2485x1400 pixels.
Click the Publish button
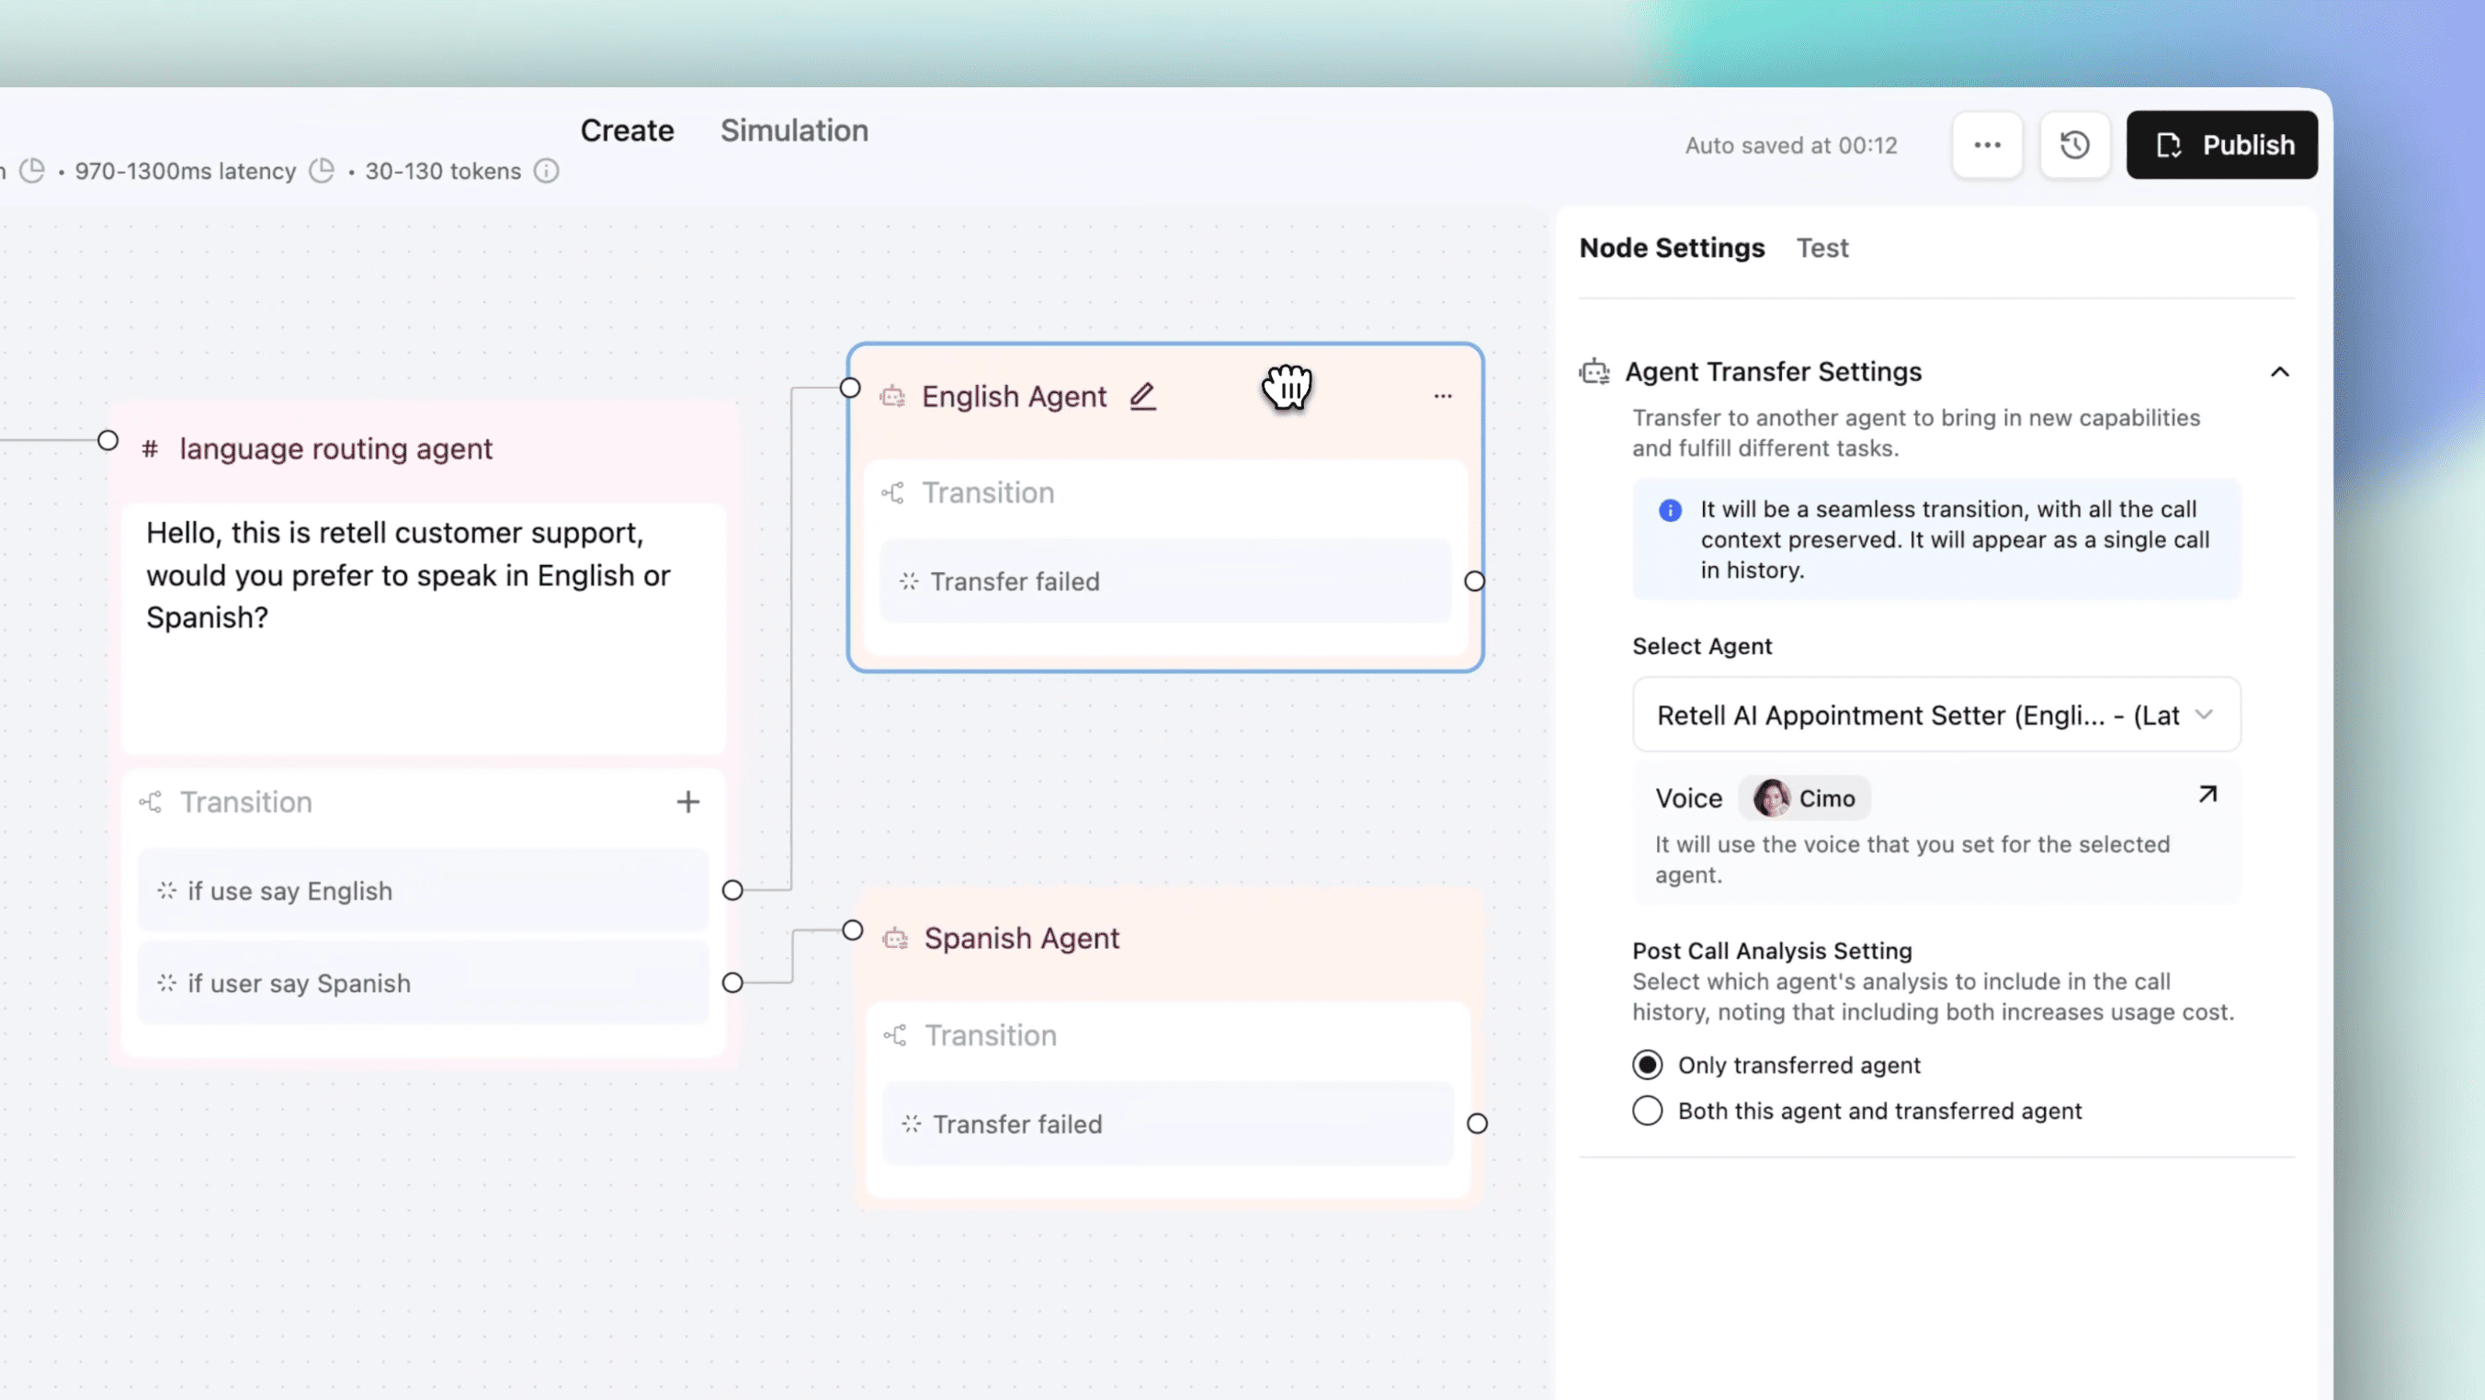tap(2221, 144)
